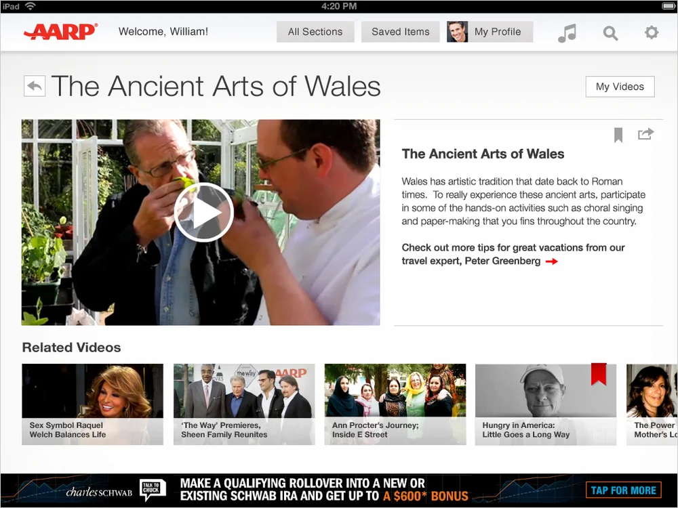This screenshot has width=678, height=508.
Task: Follow the Peter Greenberg travel tips link
Action: [513, 254]
